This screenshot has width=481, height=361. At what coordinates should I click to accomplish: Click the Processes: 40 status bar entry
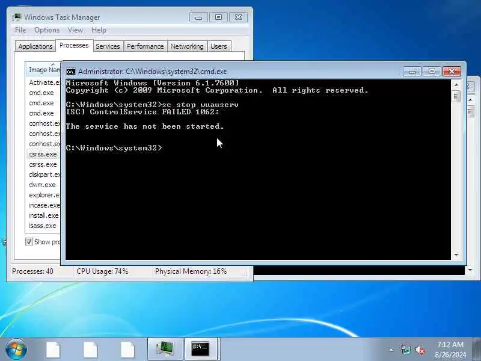[x=32, y=271]
